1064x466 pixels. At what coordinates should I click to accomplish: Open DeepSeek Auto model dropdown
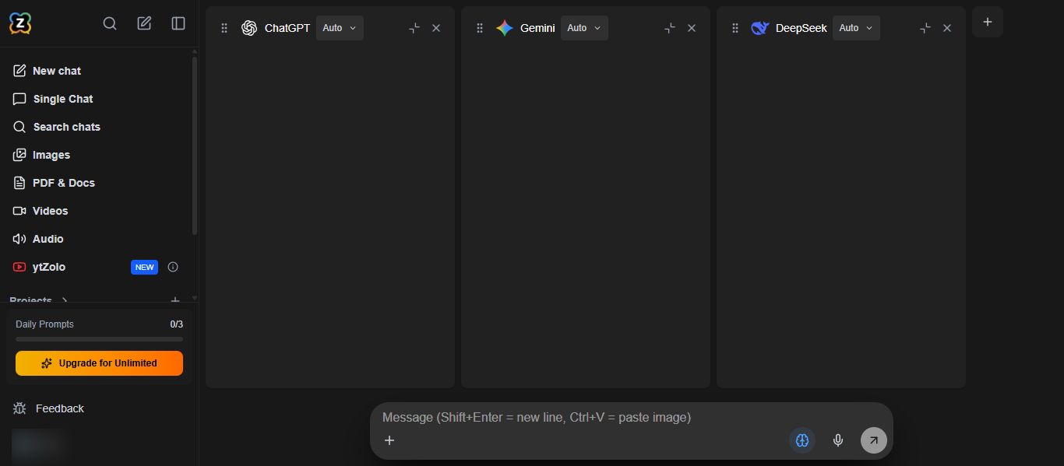pos(856,28)
